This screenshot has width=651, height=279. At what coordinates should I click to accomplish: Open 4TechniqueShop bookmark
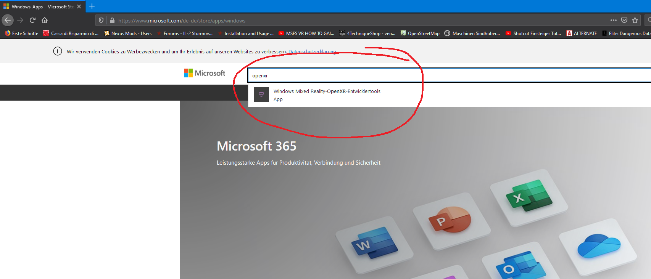click(x=367, y=34)
